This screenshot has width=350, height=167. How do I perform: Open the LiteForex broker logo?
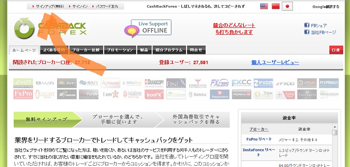pos(176,94)
